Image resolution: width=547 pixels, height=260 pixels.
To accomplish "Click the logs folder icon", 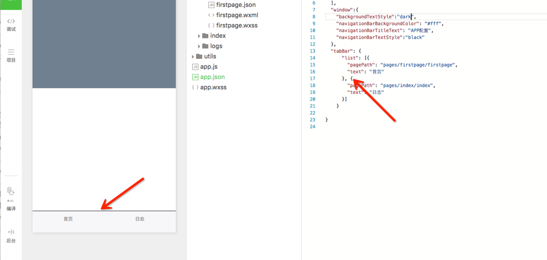I will [205, 46].
